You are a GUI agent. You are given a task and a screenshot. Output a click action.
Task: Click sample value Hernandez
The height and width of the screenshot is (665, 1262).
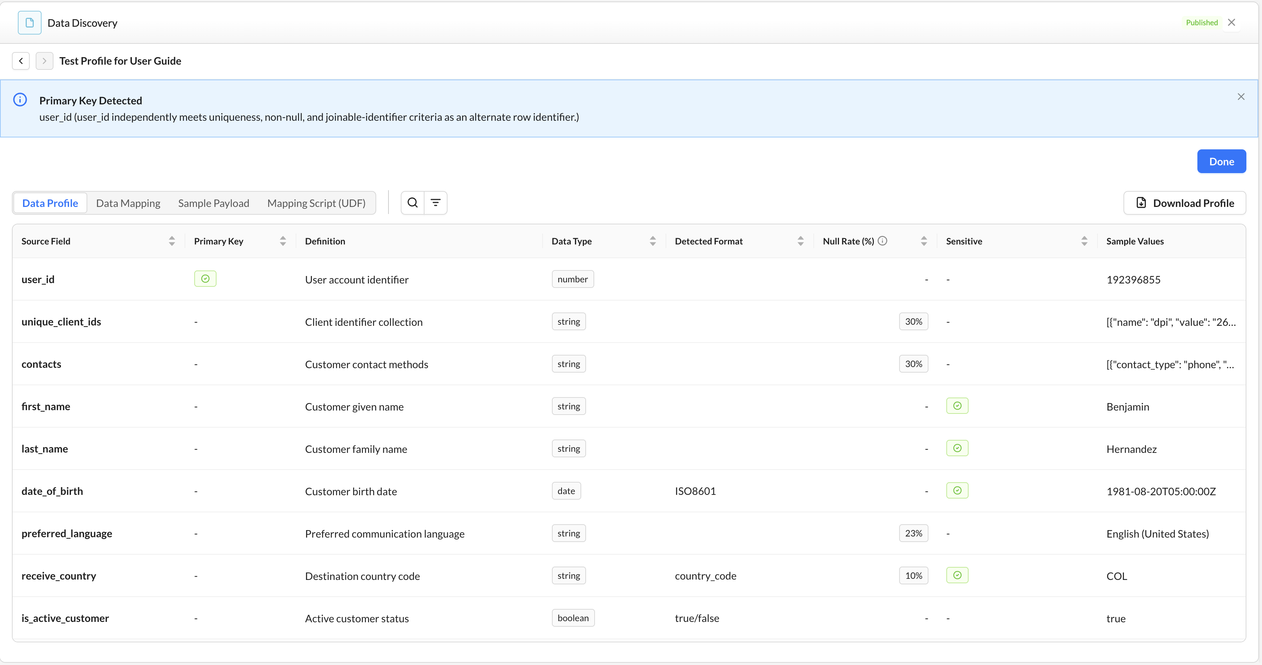coord(1131,449)
